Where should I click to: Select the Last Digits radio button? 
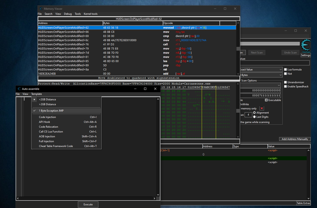[254, 117]
